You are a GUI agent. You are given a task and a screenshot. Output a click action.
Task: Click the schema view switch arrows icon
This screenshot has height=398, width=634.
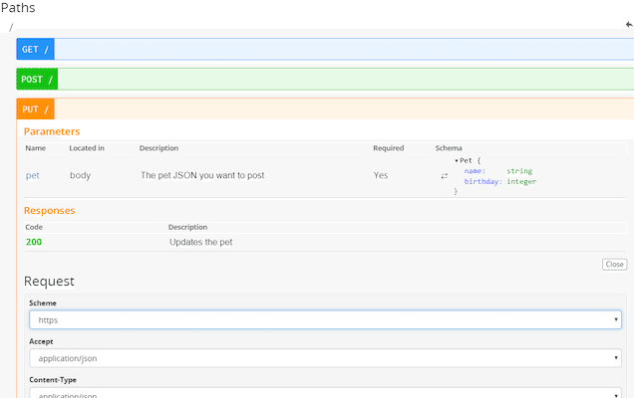pyautogui.click(x=445, y=176)
